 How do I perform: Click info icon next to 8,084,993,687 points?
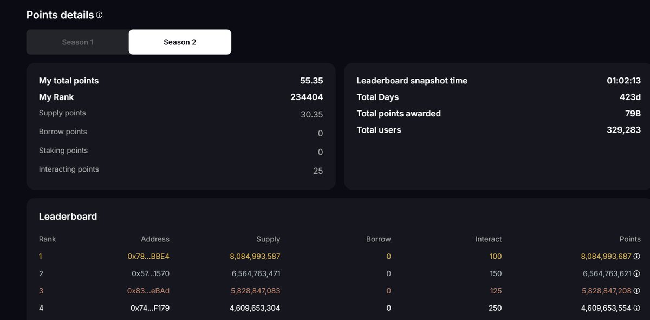[x=637, y=256]
